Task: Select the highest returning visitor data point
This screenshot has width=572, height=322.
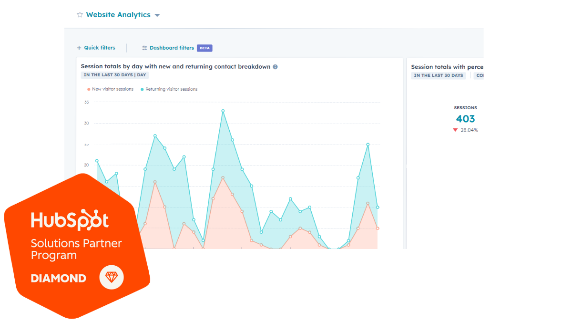Action: point(223,111)
